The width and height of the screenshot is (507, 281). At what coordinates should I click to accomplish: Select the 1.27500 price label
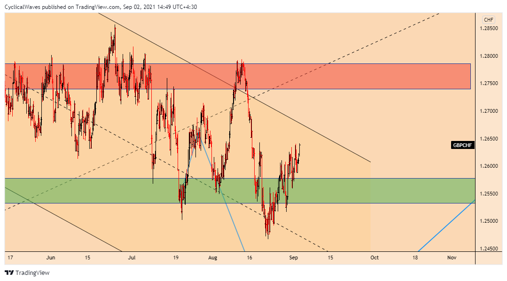[489, 84]
